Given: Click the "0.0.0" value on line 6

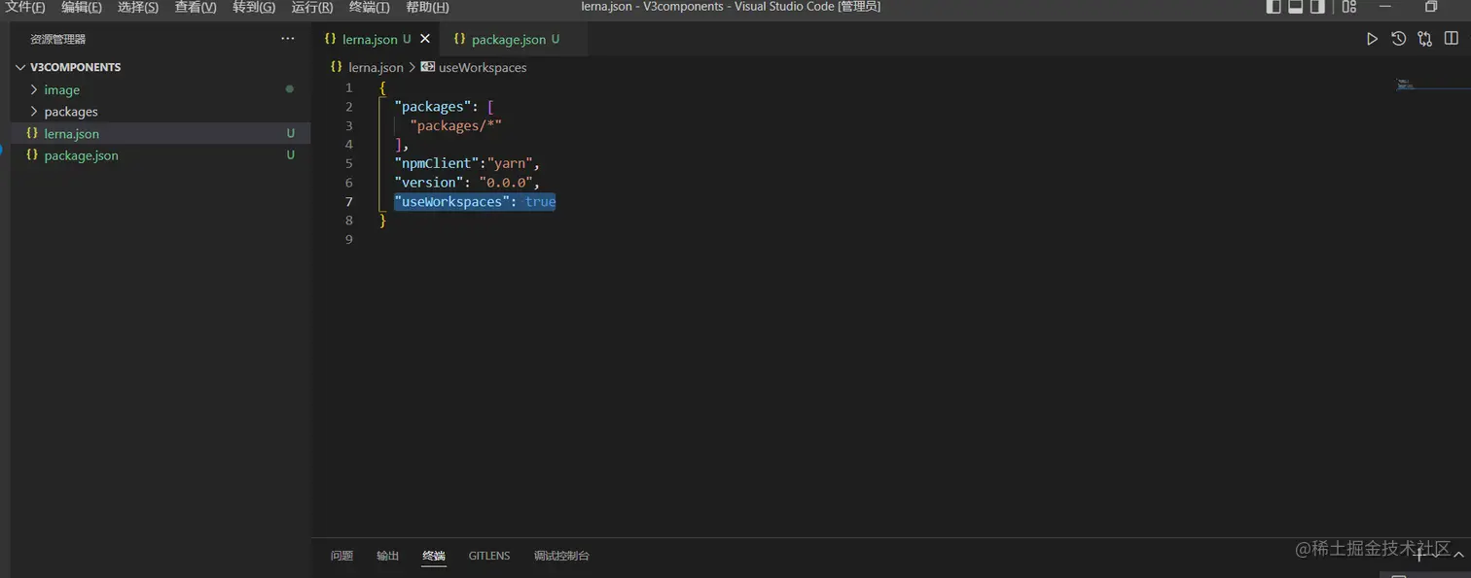Looking at the screenshot, I should coord(505,182).
